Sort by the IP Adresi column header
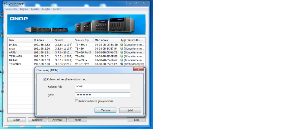This screenshot has width=297, height=129. point(43,40)
